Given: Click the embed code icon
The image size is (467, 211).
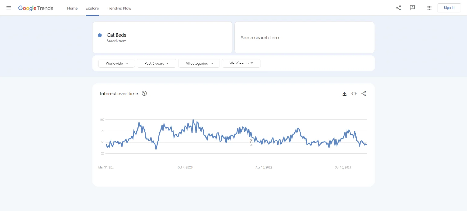Looking at the screenshot, I should pyautogui.click(x=354, y=94).
